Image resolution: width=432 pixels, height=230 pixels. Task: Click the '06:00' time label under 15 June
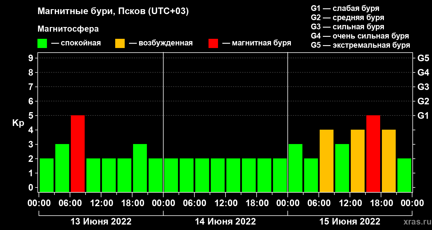tap(319, 203)
